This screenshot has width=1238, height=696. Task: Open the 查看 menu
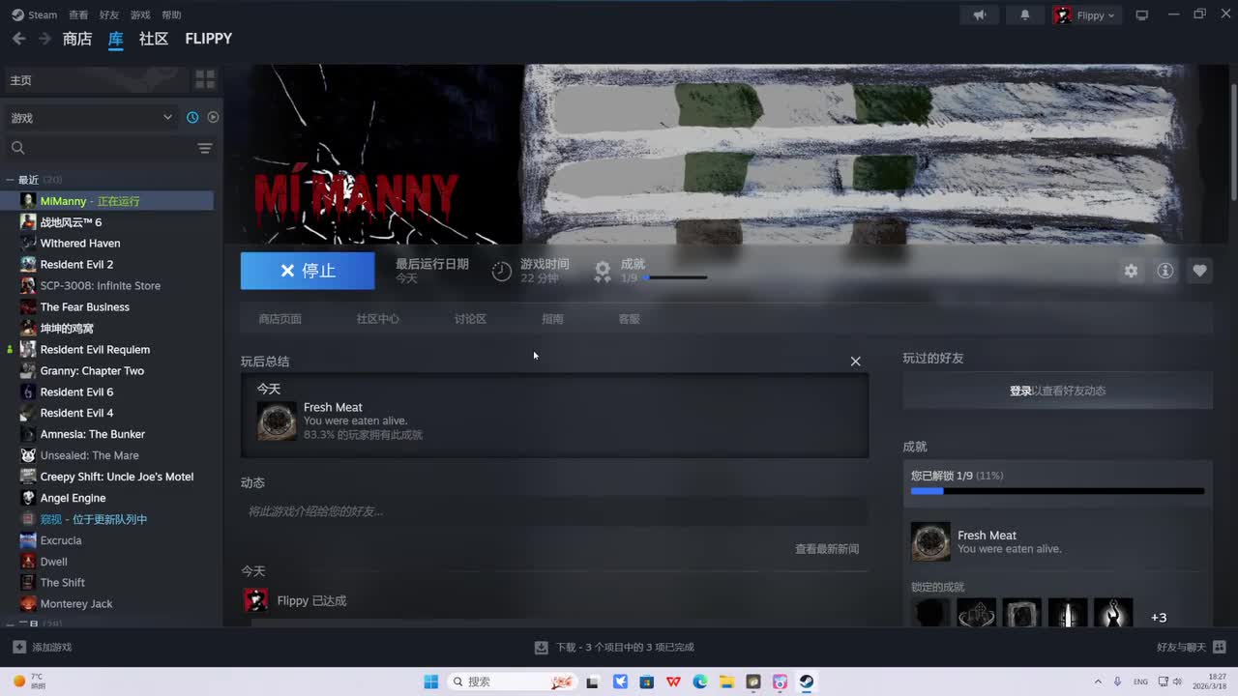pos(78,14)
